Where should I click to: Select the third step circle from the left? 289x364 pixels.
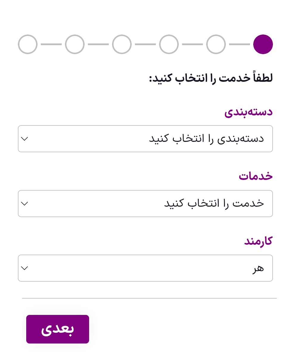coord(122,44)
